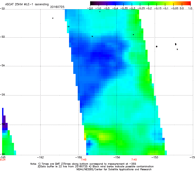Click the red 7:45 time right of -156
The width and height of the screenshot is (195, 171).
(134, 160)
